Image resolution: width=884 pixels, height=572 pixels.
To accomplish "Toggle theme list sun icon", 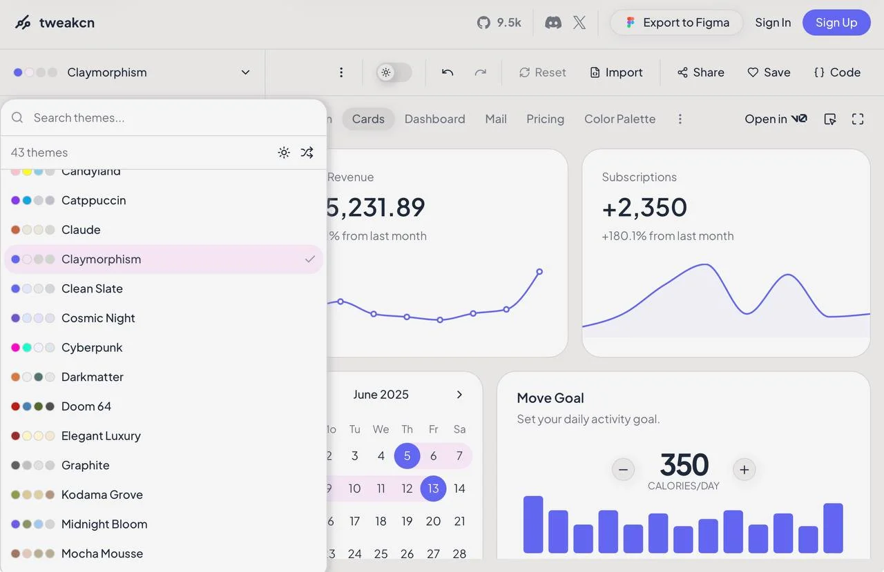I will pos(284,152).
